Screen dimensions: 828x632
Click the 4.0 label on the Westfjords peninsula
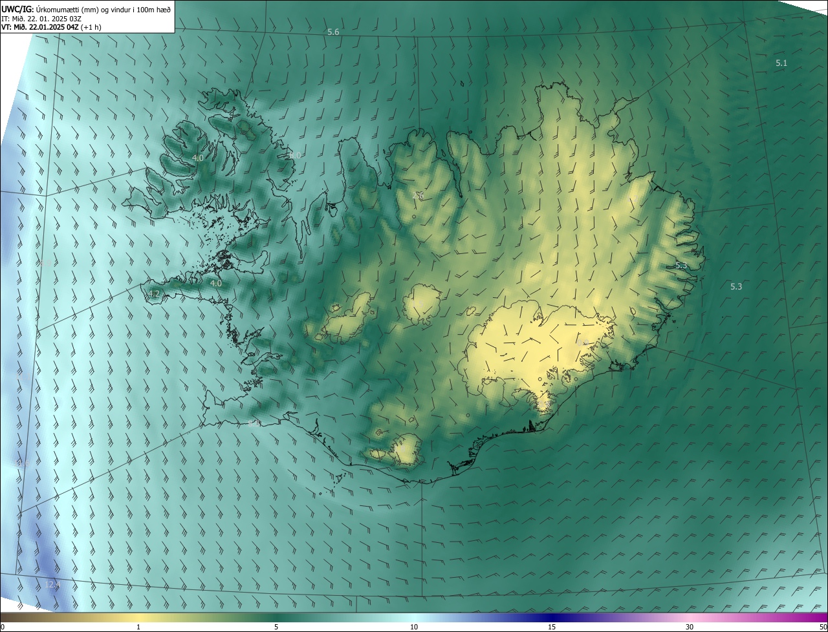coord(198,158)
